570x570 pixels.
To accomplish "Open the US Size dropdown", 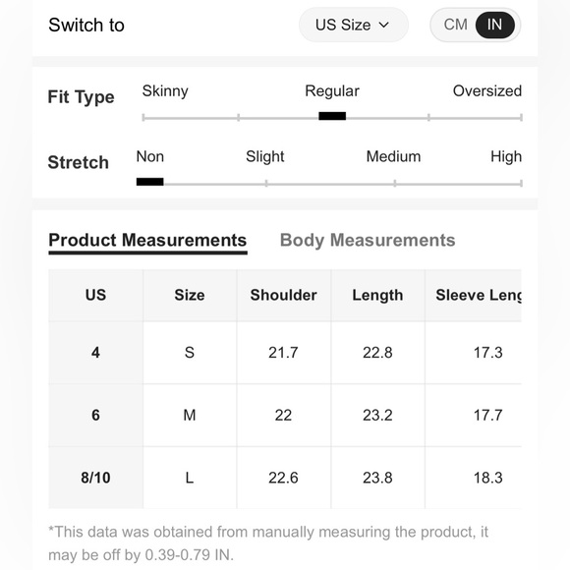I will coord(353,26).
